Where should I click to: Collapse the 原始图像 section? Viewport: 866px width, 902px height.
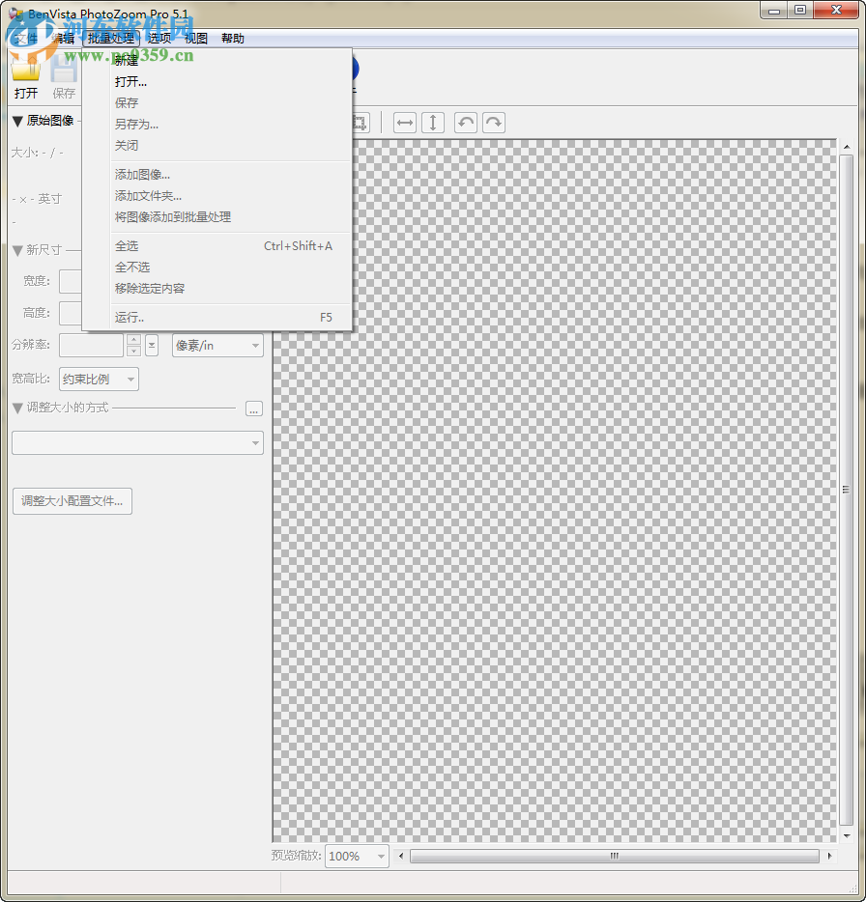tap(16, 121)
